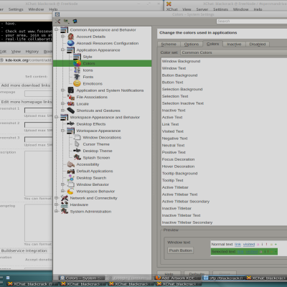The image size is (287, 287).
Task: Switch to 'Add Artwork KDE' taskbar entry
Action: click(177, 278)
